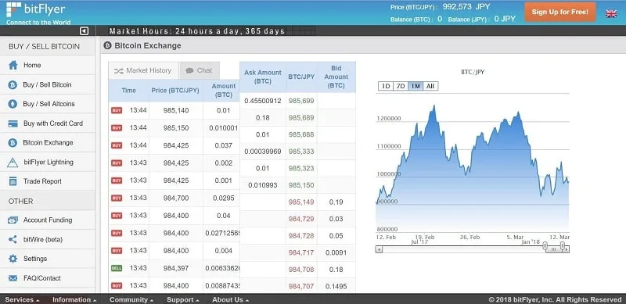This screenshot has height=304, width=626.
Task: Click the BUY badge for 0.037 amount trade
Action: click(x=117, y=145)
